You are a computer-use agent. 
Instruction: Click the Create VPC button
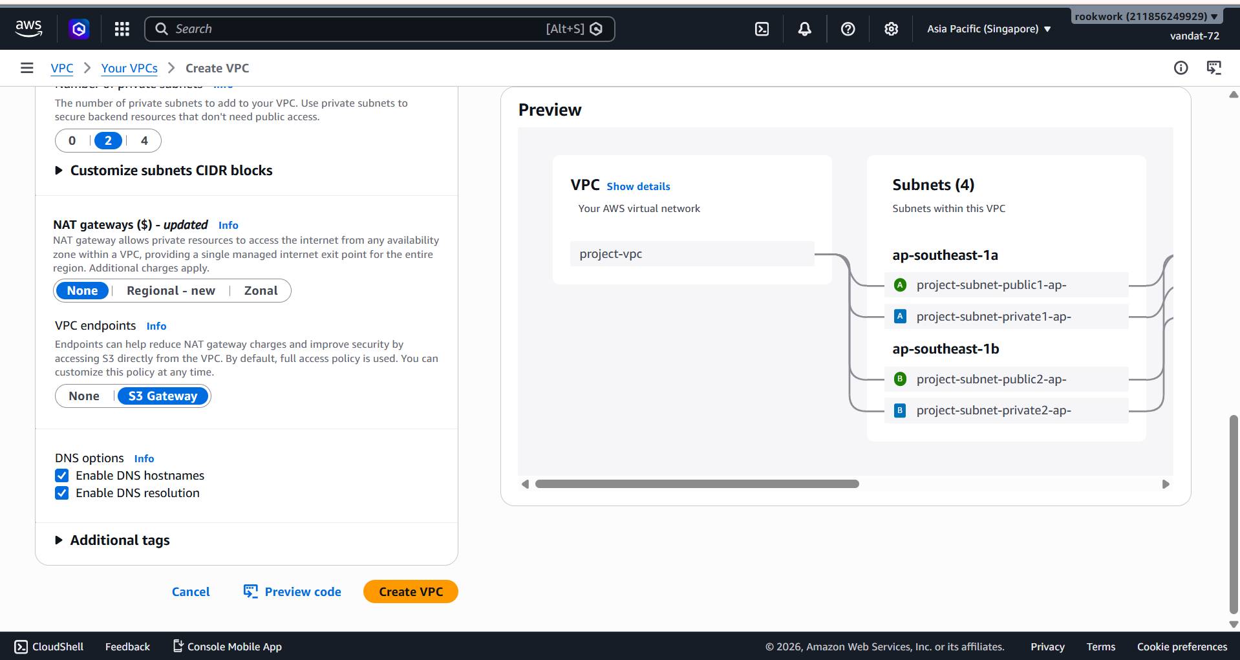tap(411, 591)
